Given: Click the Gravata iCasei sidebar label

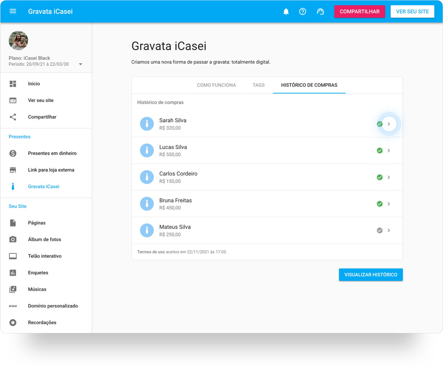Looking at the screenshot, I should pos(44,187).
